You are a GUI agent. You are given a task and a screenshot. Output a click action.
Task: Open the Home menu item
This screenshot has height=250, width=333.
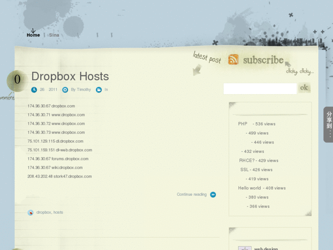pyautogui.click(x=33, y=35)
